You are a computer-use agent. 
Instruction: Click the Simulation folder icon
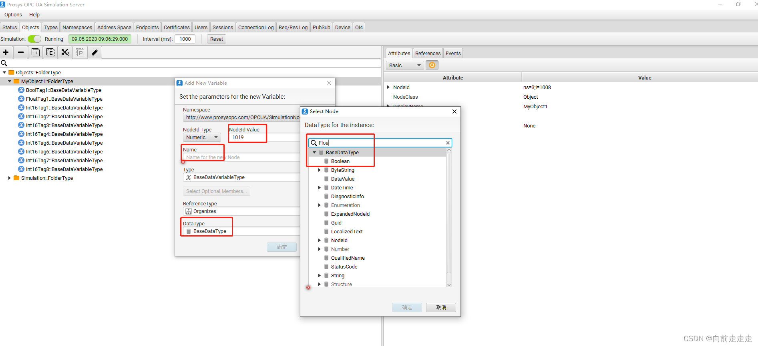click(x=16, y=178)
